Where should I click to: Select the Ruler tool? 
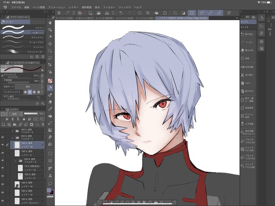pyautogui.click(x=50, y=168)
